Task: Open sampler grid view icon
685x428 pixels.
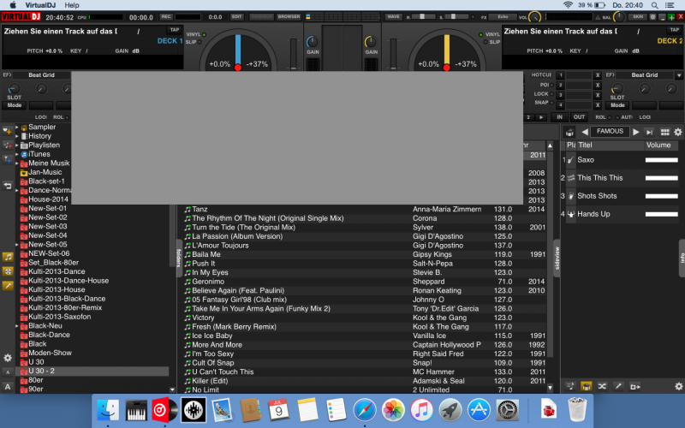Action: 664,132
